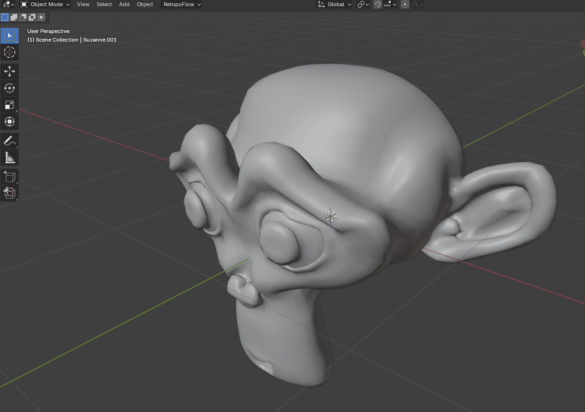Open the Global transform orientation dropdown
The width and height of the screenshot is (585, 412).
[x=335, y=4]
